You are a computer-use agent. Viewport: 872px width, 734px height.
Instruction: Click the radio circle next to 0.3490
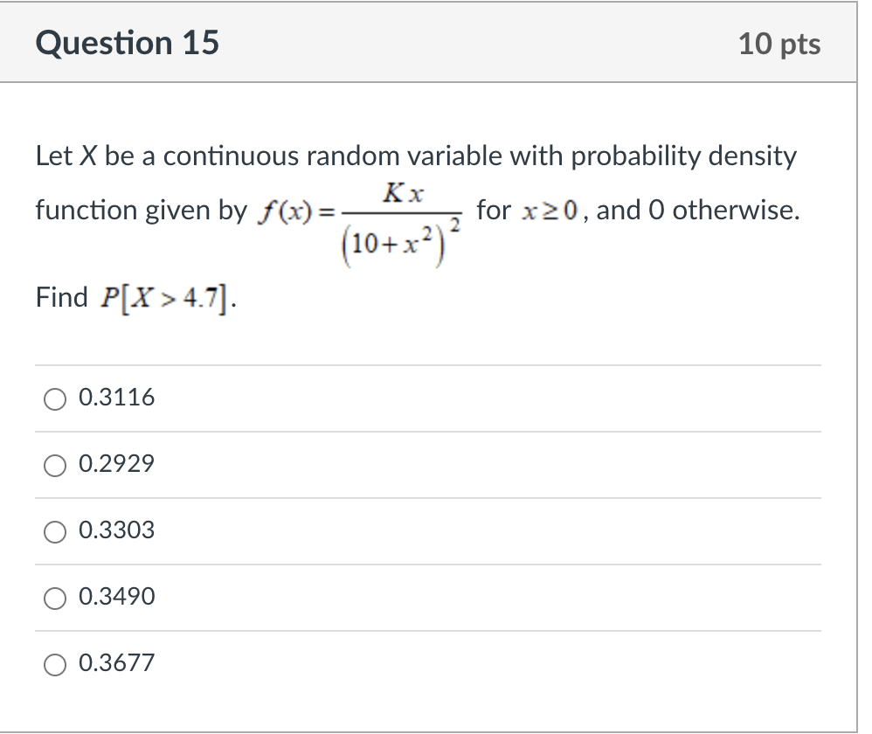click(x=54, y=598)
